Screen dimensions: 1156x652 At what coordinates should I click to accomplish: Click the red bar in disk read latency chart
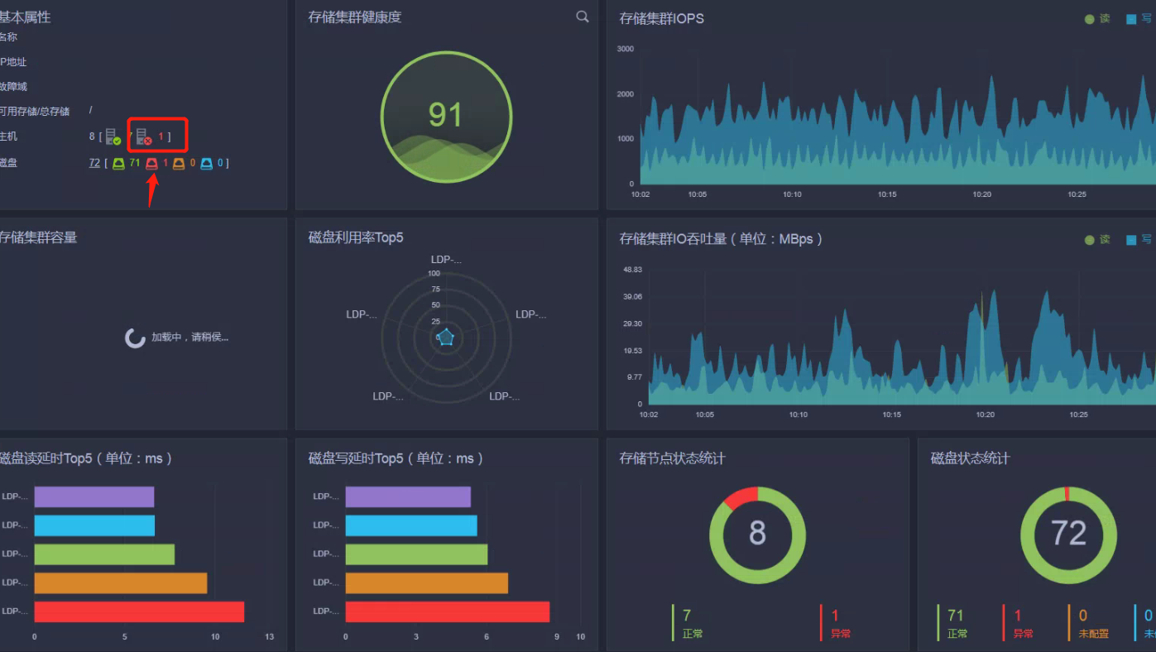coord(139,611)
